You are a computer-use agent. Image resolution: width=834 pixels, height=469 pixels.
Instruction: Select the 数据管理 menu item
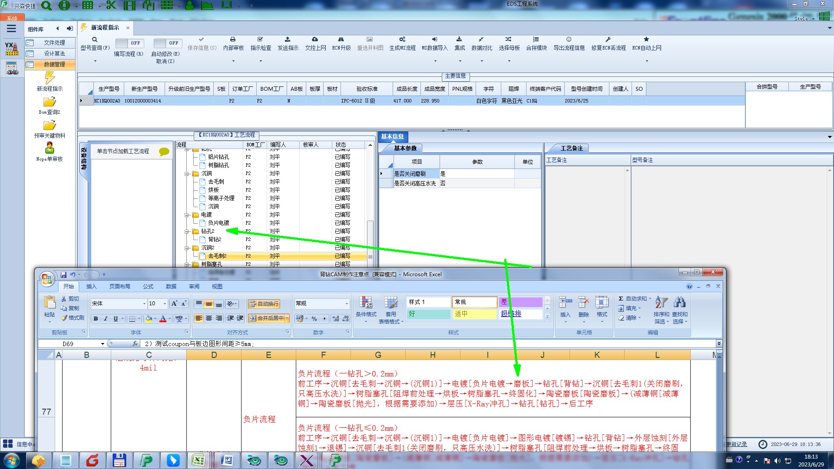click(54, 64)
